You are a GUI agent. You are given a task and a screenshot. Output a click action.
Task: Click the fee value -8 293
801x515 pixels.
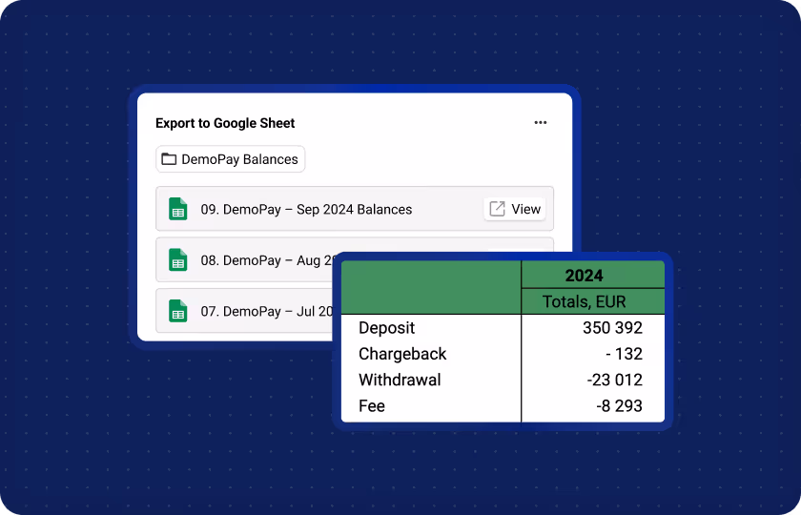point(619,405)
